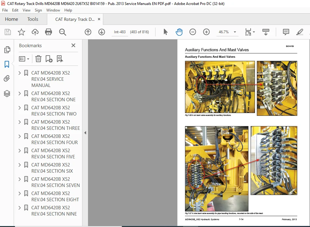Image resolution: width=310 pixels, height=227 pixels.
Task: Select the highlight pen tool
Action: (x=300, y=32)
